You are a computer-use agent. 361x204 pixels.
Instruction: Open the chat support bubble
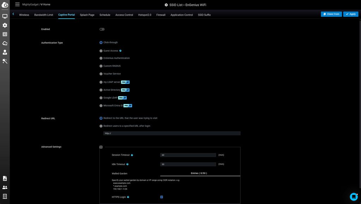[x=354, y=197]
